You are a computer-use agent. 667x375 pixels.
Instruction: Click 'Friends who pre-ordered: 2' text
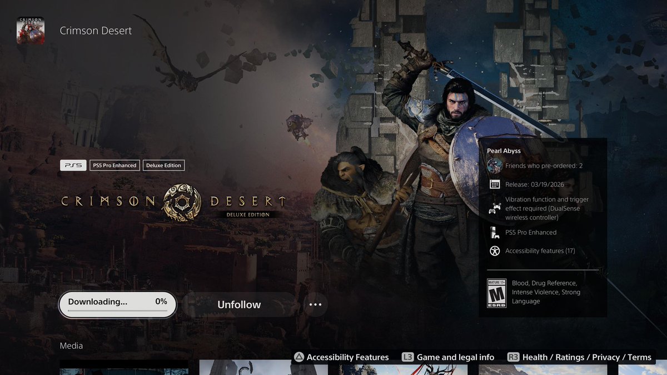(x=544, y=166)
